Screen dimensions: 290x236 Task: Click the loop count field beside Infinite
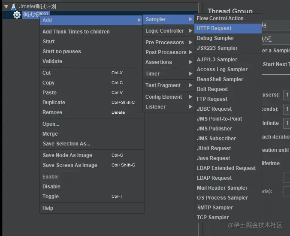[287, 123]
